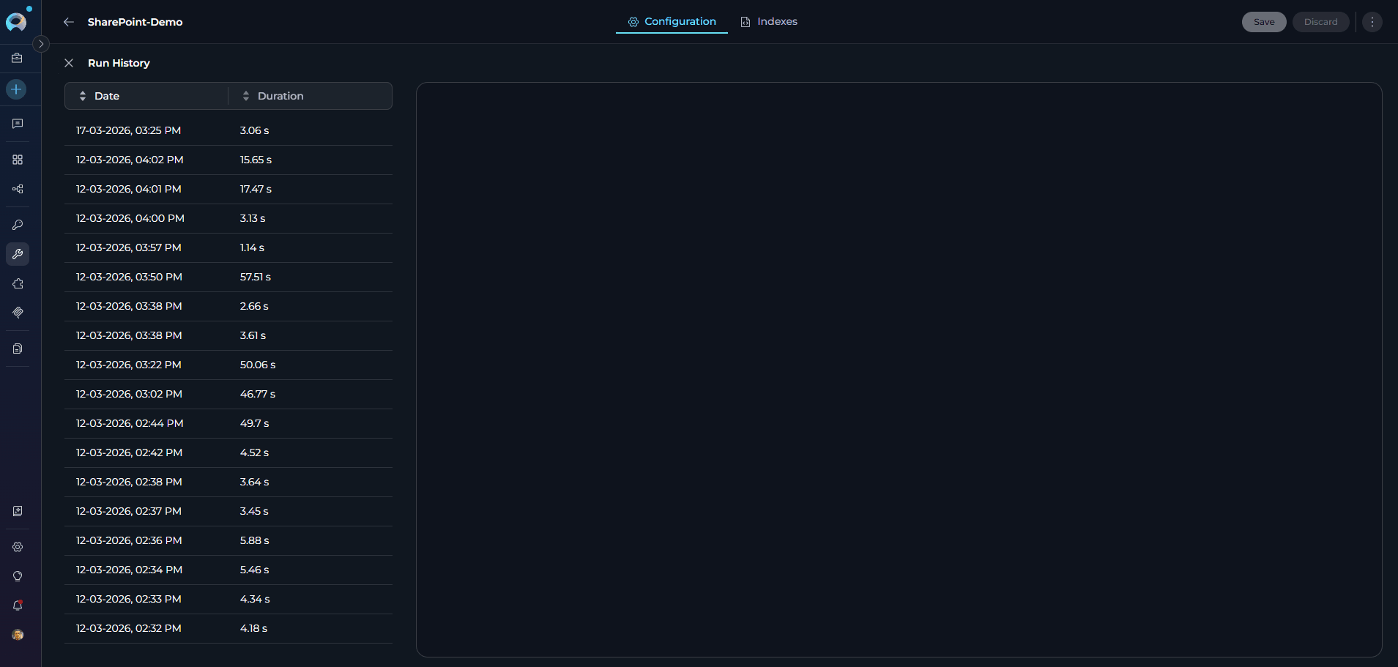Screen dimensions: 1398x667
Task: Go back with the left arrow
Action: tap(69, 22)
